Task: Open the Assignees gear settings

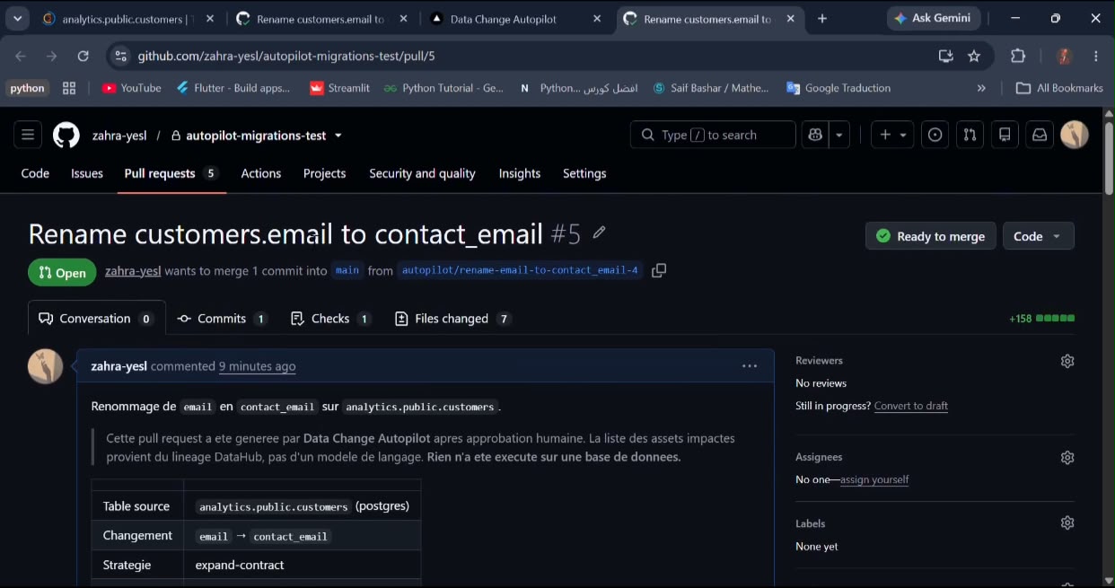Action: pyautogui.click(x=1067, y=457)
